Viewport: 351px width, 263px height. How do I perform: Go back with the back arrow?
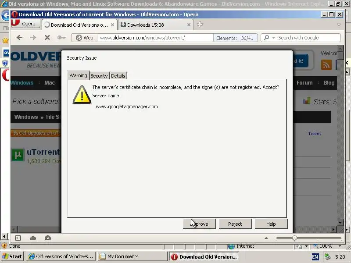19,38
